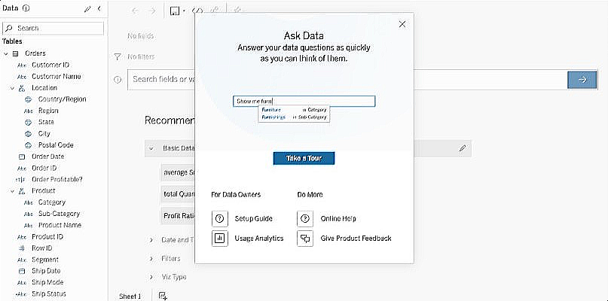Collapse the Basic Data recommendations section
608x301 pixels.
151,148
